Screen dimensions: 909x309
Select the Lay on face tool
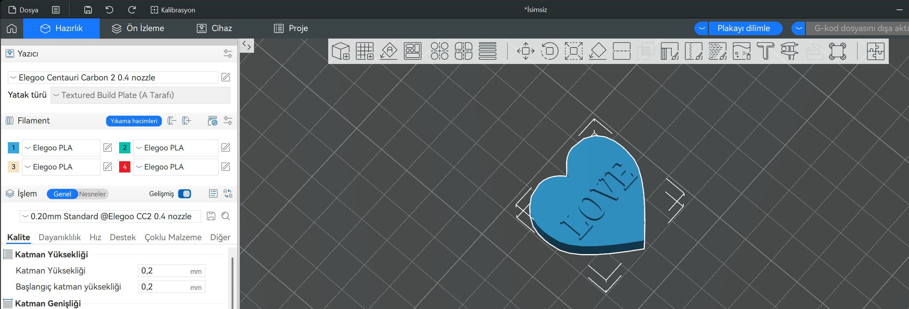click(598, 51)
